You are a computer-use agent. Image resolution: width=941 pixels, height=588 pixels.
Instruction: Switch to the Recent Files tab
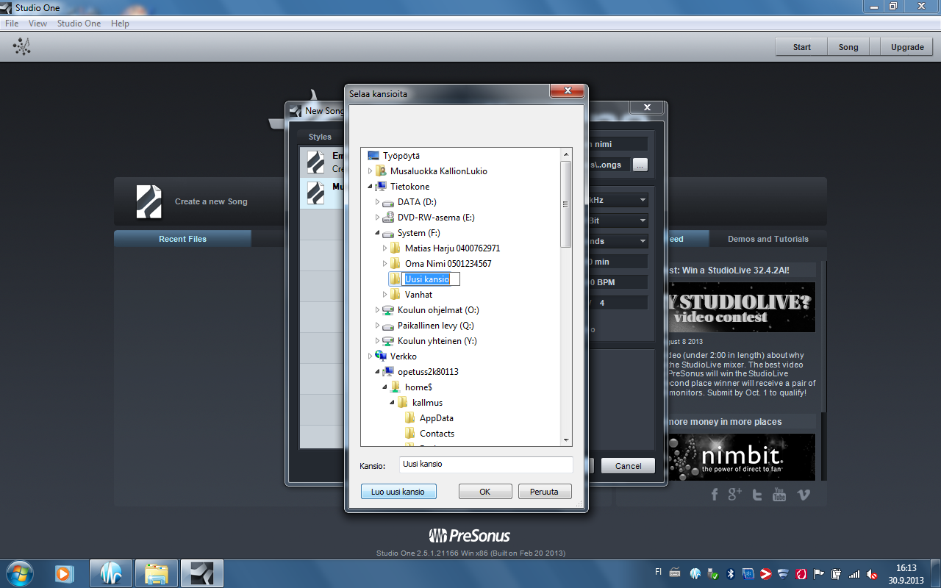coord(182,239)
